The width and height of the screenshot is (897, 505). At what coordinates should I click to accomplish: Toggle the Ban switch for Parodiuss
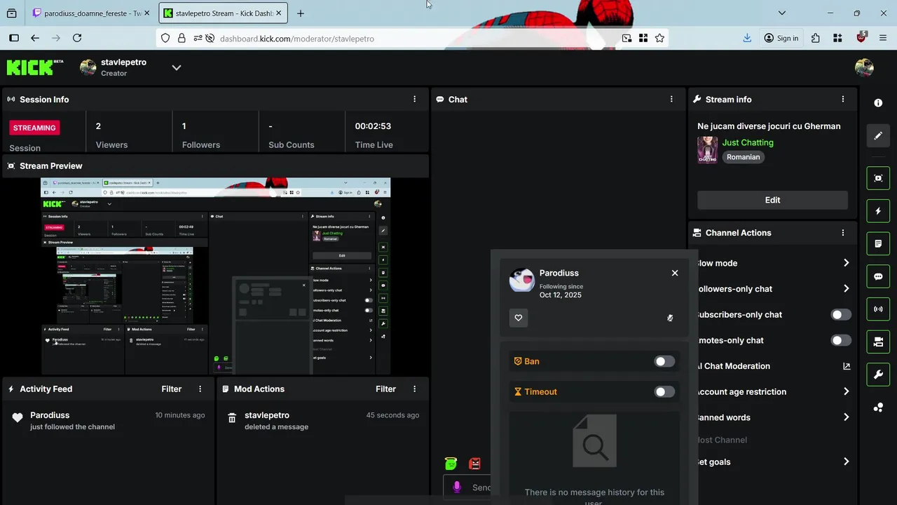pos(664,361)
